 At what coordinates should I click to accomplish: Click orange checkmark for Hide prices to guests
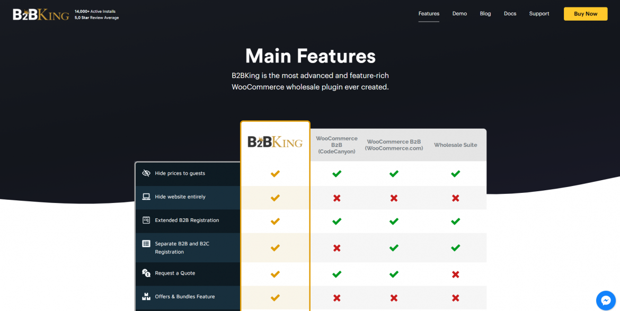275,174
